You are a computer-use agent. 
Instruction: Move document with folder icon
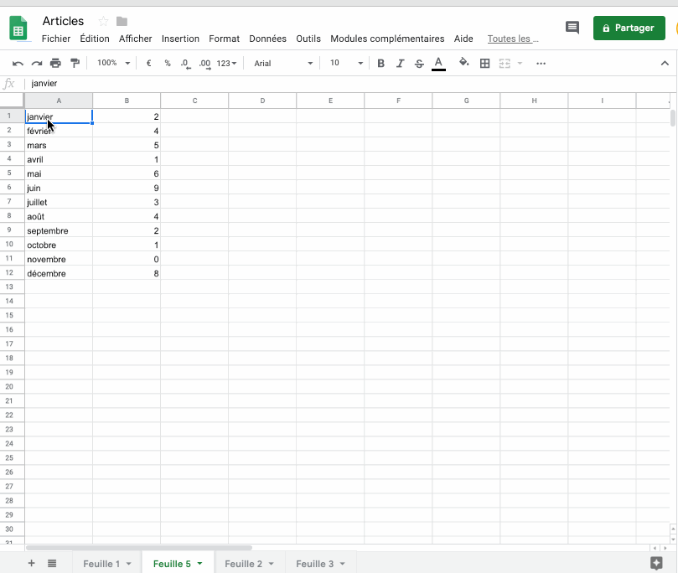click(122, 21)
